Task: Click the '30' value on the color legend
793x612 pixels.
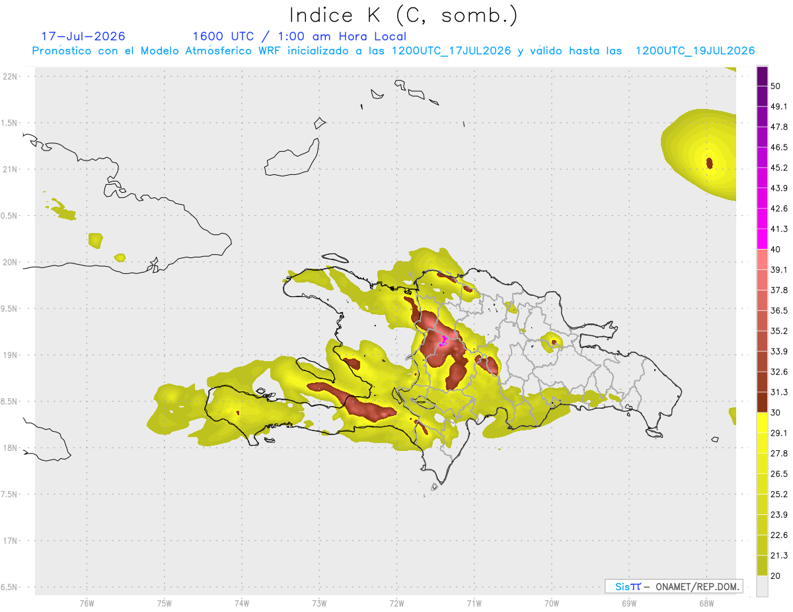Action: pyautogui.click(x=776, y=413)
